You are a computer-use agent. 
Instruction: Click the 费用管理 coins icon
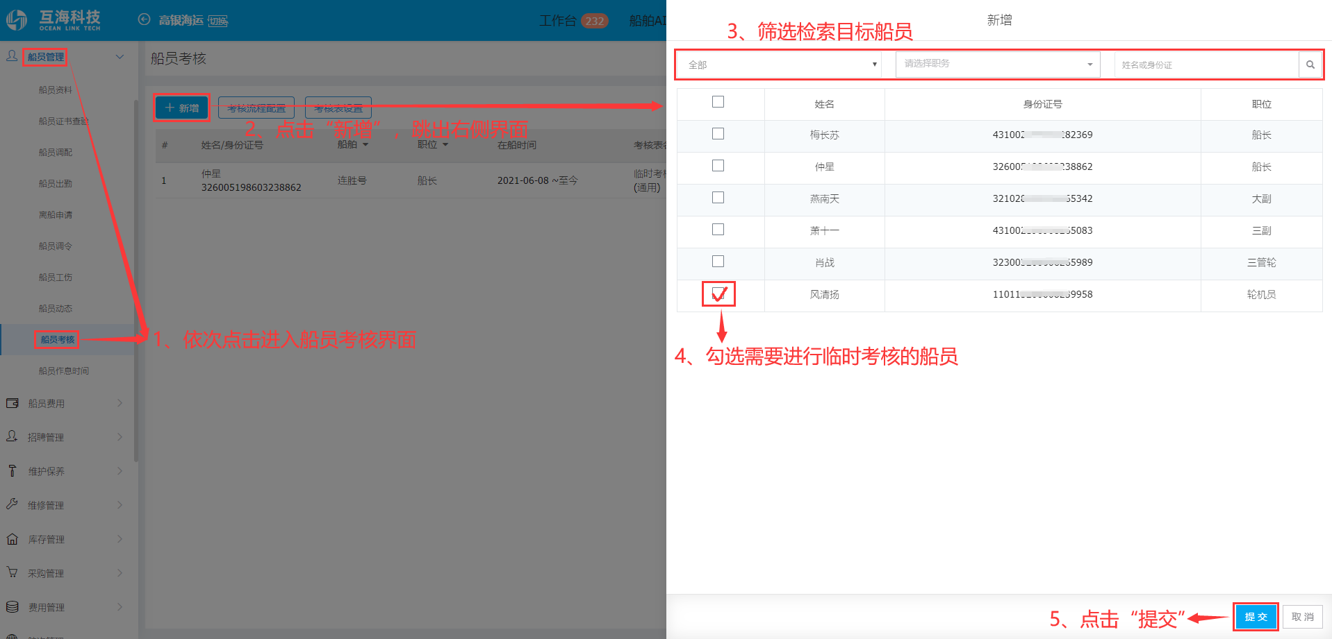[x=12, y=606]
